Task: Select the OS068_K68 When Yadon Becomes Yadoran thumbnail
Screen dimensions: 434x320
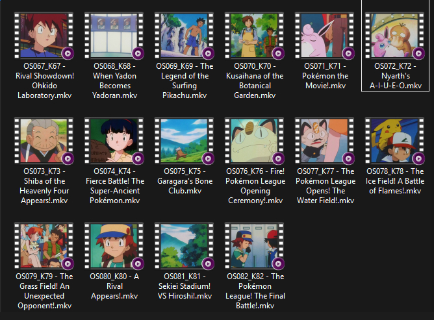Action: [x=114, y=36]
